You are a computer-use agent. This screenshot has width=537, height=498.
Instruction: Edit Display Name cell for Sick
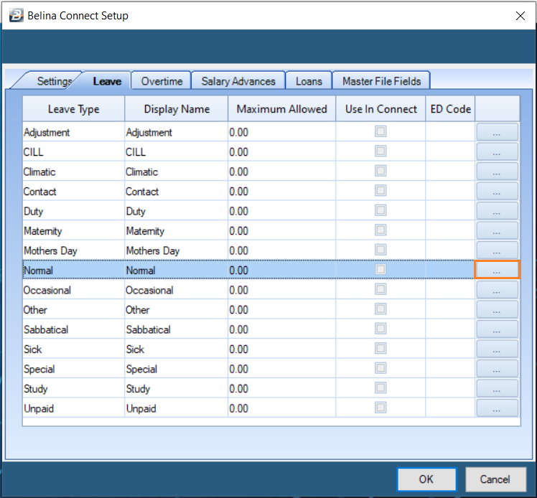[x=177, y=349]
